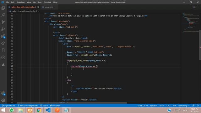Open the Manage settings gear
The image size is (201, 113).
pyautogui.click(x=3, y=100)
